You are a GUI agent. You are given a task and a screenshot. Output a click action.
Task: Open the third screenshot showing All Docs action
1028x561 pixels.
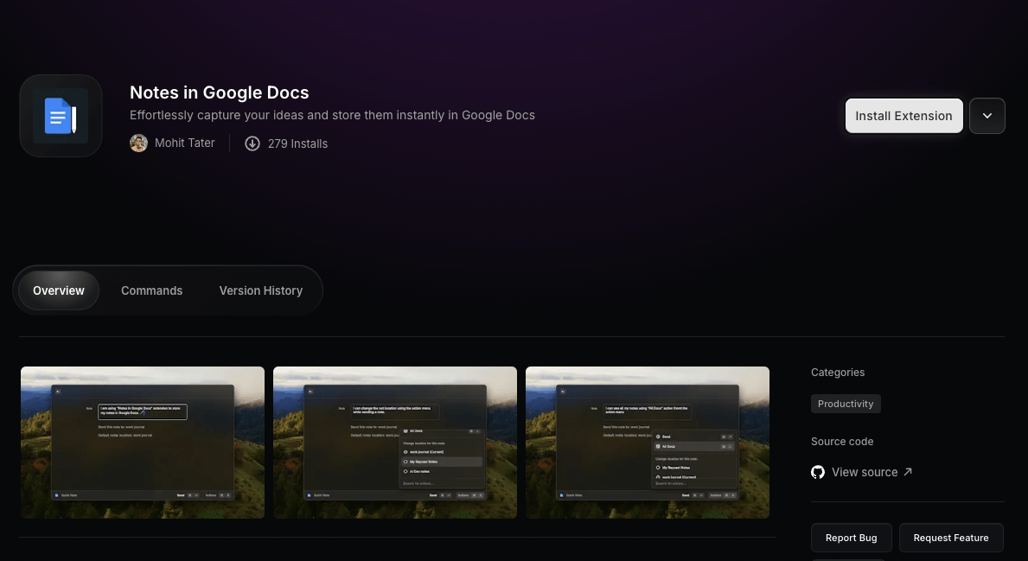(648, 443)
